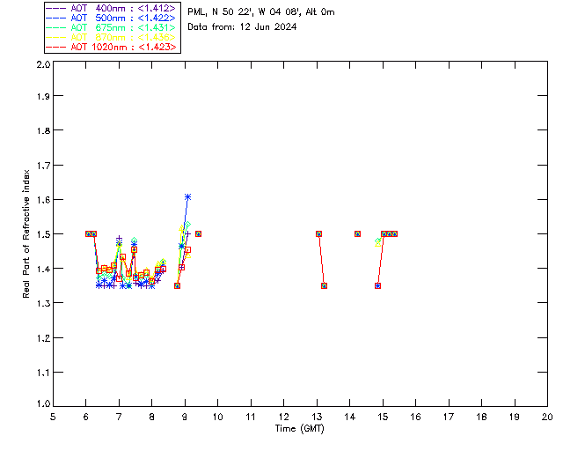The width and height of the screenshot is (563, 451).
Task: Click the red square data point at time 13
Action: tap(318, 233)
